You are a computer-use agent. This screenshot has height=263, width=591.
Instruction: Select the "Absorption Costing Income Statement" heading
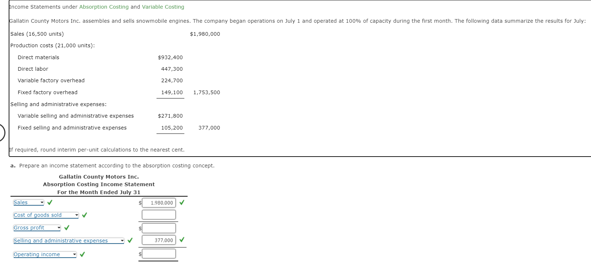point(99,184)
